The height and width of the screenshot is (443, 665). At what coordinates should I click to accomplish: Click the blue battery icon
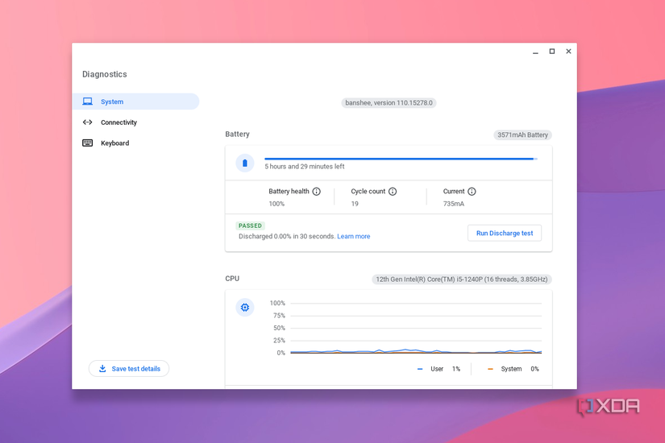tap(245, 164)
